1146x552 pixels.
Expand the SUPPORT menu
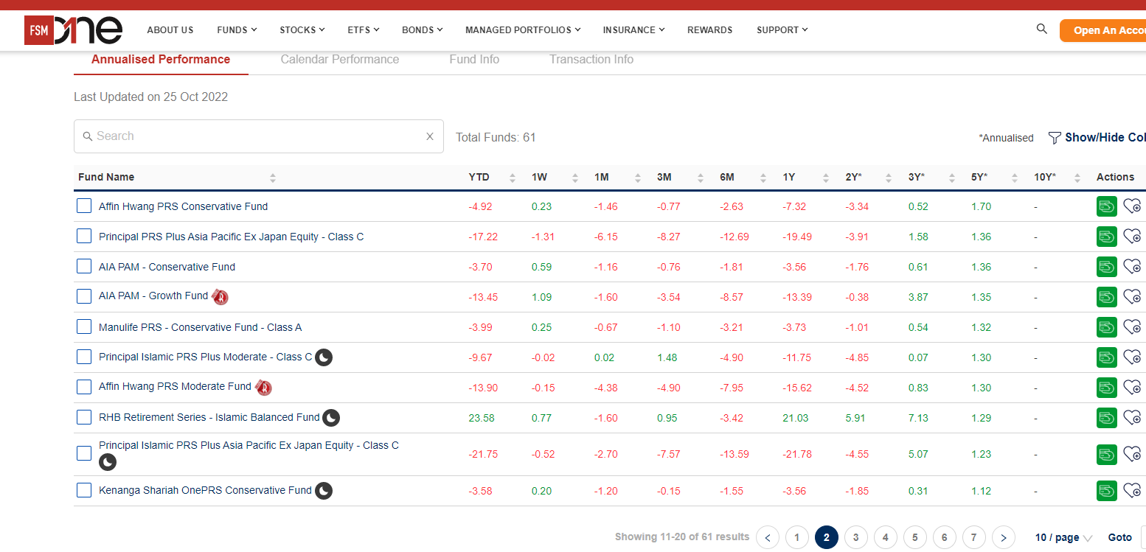[782, 30]
